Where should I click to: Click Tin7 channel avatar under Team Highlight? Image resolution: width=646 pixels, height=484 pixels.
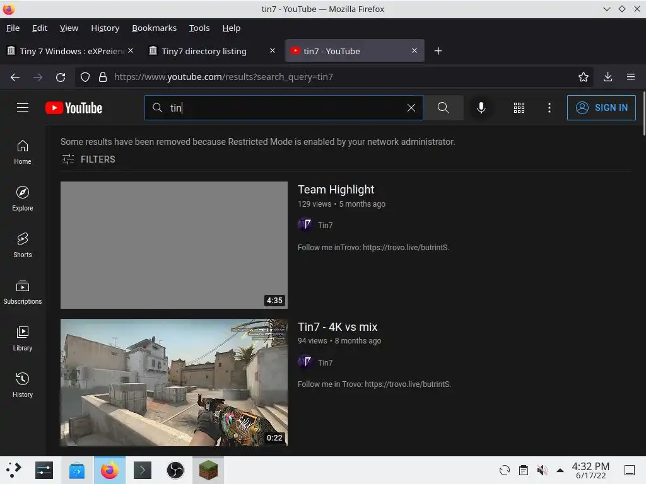coord(305,225)
